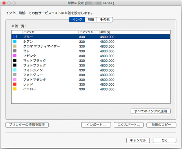Open the インポート... dialog
Viewport: 182px width, 149px height.
click(96, 125)
